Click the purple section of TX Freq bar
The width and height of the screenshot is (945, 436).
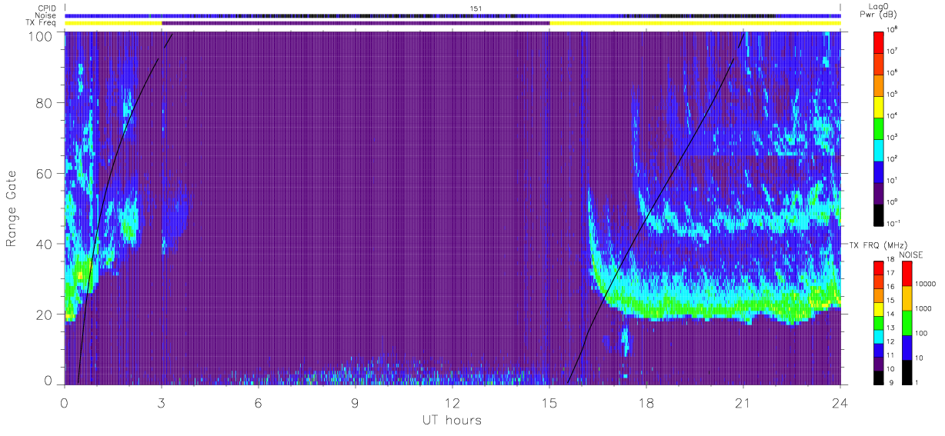pos(356,23)
